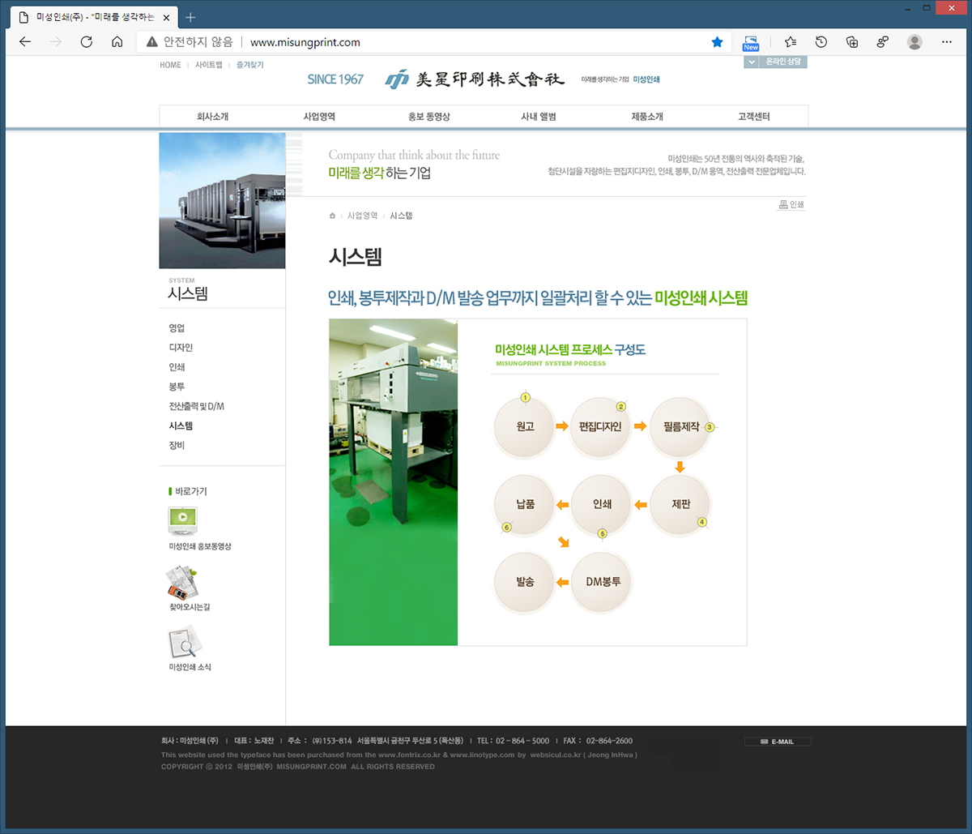Open the favorites list in the toolbar

[x=791, y=42]
